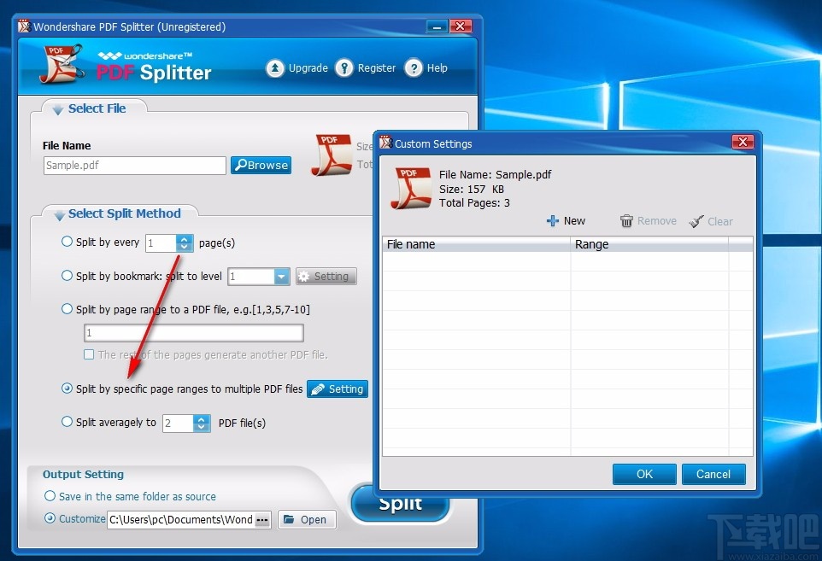Image resolution: width=822 pixels, height=561 pixels.
Task: Select 'Save in the same folder as source'
Action: coord(50,496)
